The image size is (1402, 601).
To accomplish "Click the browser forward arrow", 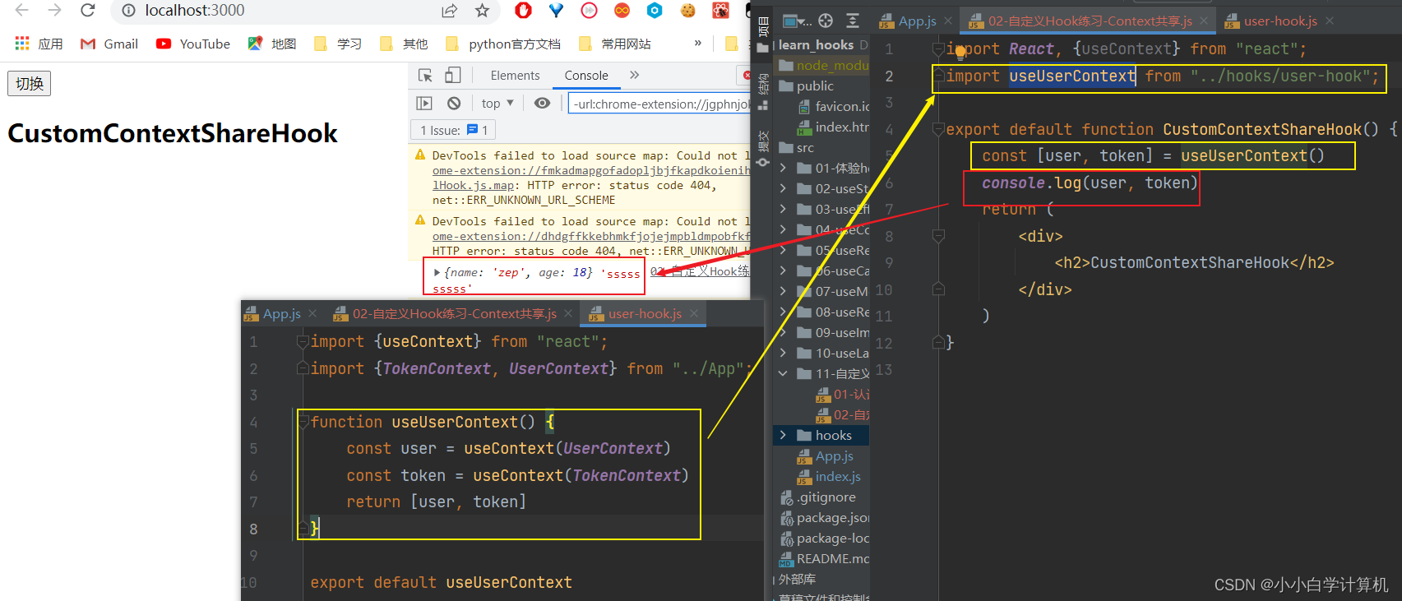I will pos(54,11).
